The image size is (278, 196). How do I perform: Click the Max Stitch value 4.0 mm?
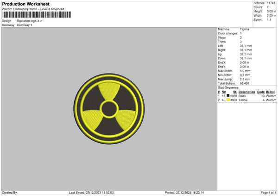pyautogui.click(x=245, y=71)
